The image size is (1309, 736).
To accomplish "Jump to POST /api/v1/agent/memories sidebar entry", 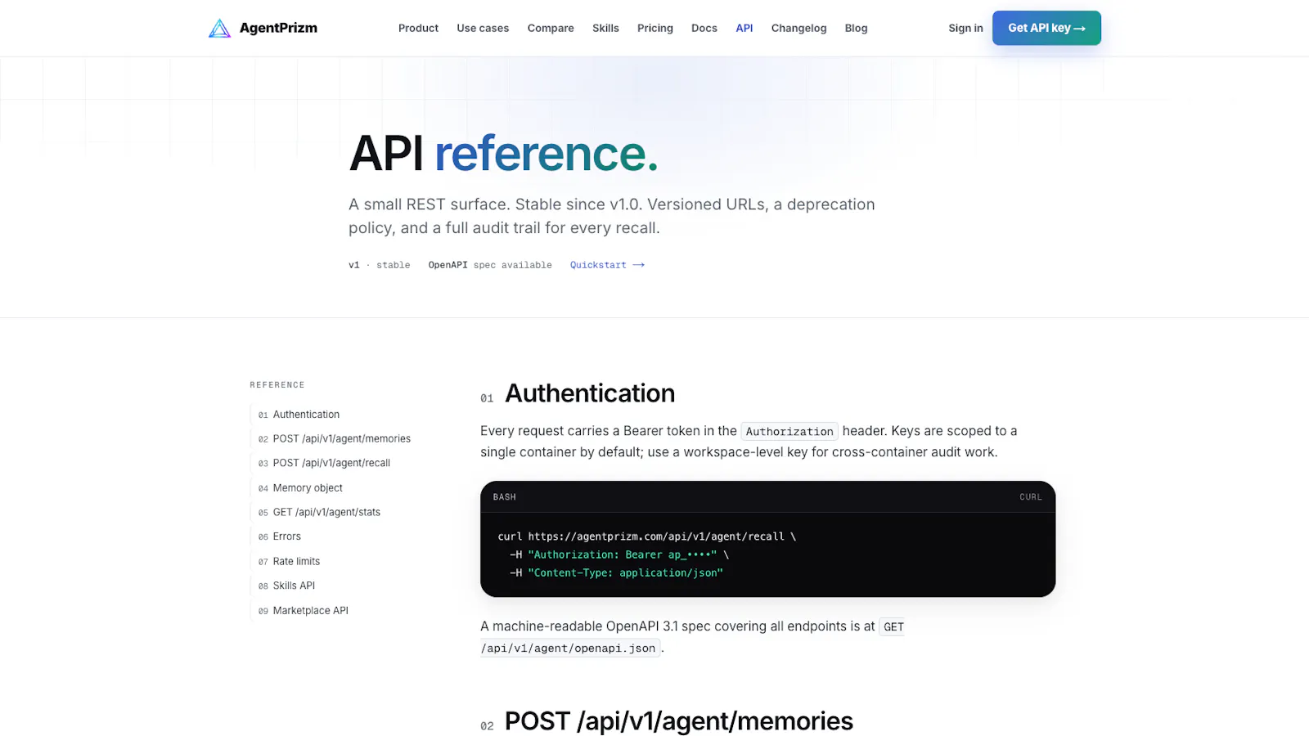I will [x=335, y=439].
